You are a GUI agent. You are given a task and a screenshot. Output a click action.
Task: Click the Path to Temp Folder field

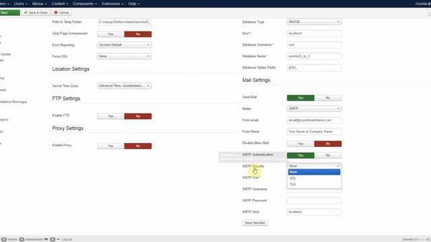tap(124, 22)
